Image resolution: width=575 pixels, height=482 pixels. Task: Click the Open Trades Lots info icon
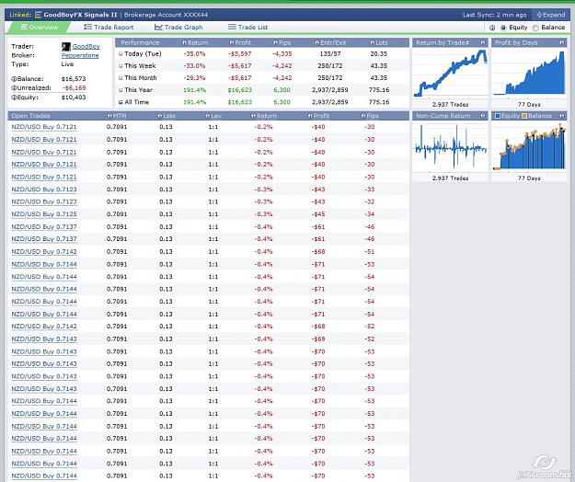[x=159, y=116]
